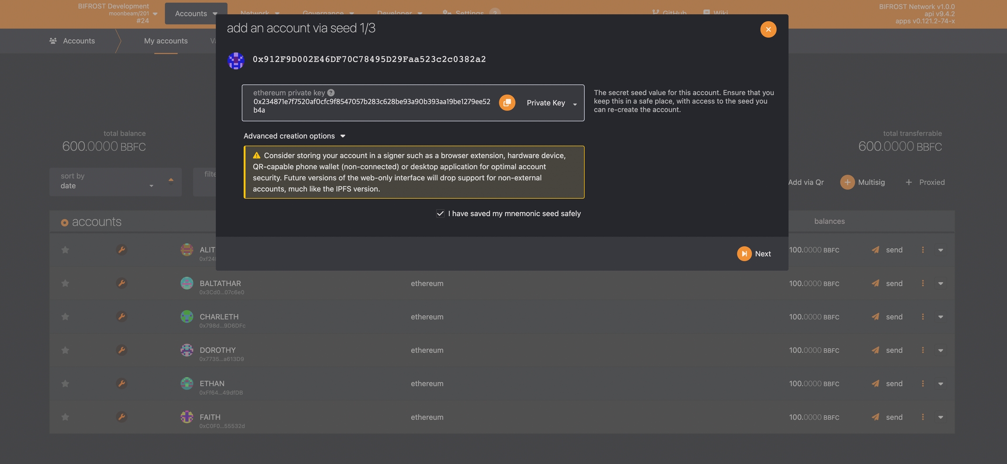
Task: Click the Proxied button
Action: [925, 182]
